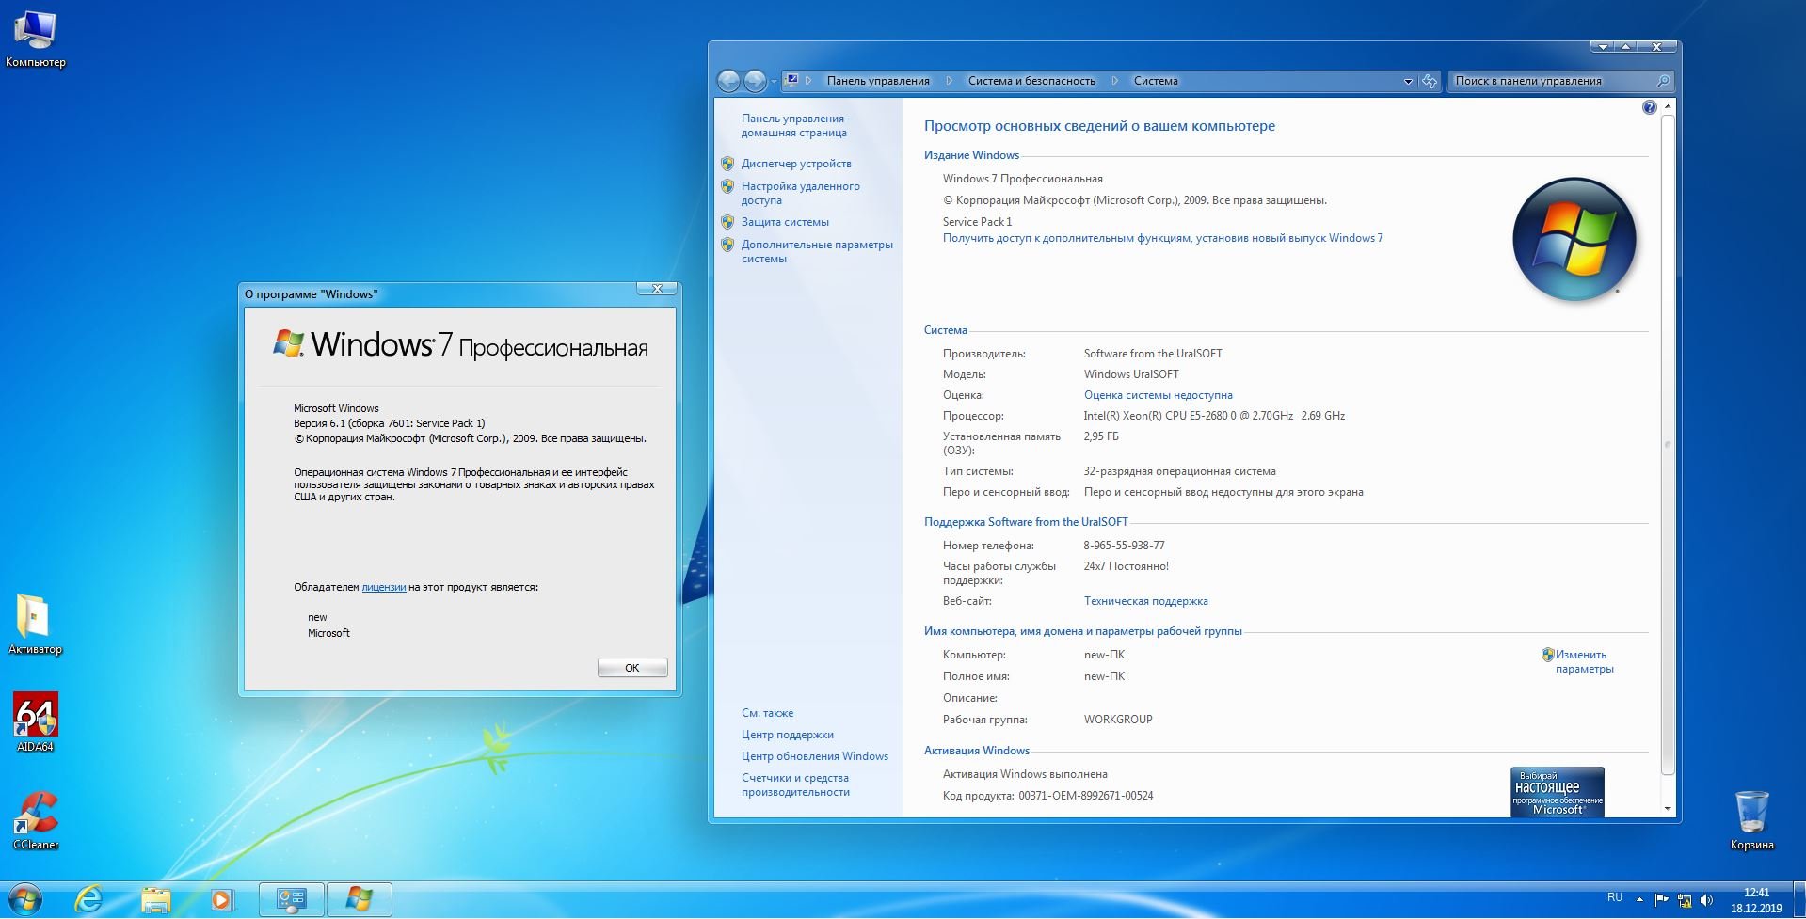Open the Компьютер desktop icon
This screenshot has height=919, width=1806.
pyautogui.click(x=35, y=40)
